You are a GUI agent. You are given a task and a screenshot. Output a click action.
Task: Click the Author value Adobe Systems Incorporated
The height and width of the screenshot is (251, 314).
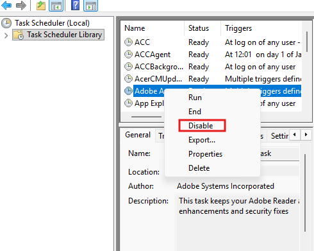(226, 186)
